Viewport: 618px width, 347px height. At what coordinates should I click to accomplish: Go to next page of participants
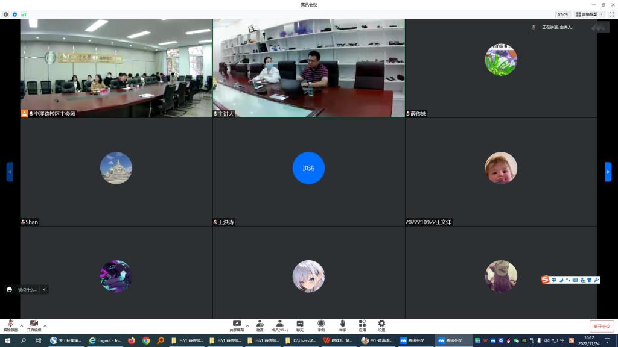608,172
